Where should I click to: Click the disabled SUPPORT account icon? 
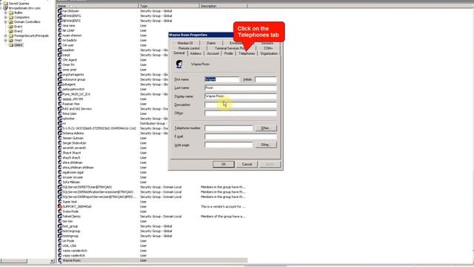(60, 206)
